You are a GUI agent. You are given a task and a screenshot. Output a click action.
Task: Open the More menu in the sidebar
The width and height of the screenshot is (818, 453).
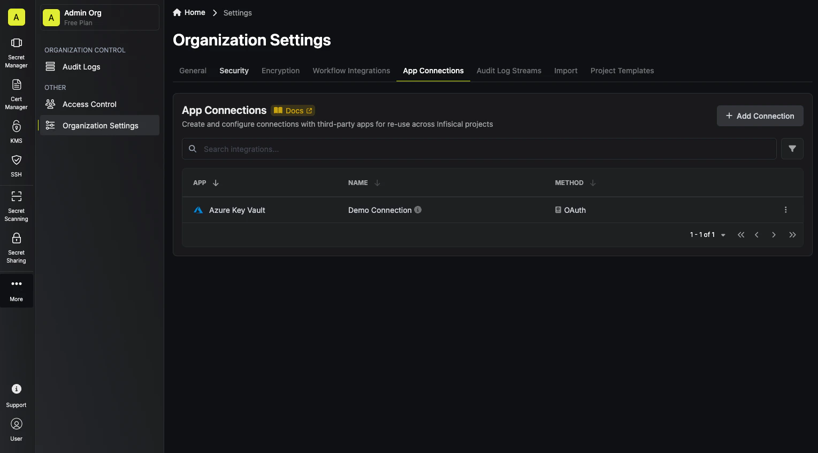pyautogui.click(x=17, y=291)
